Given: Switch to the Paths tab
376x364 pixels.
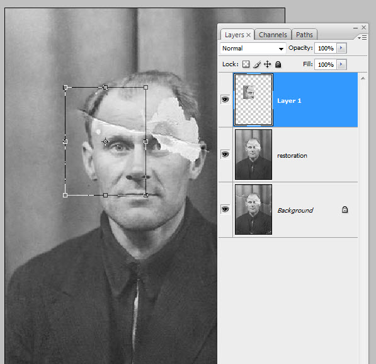Looking at the screenshot, I should [x=304, y=35].
